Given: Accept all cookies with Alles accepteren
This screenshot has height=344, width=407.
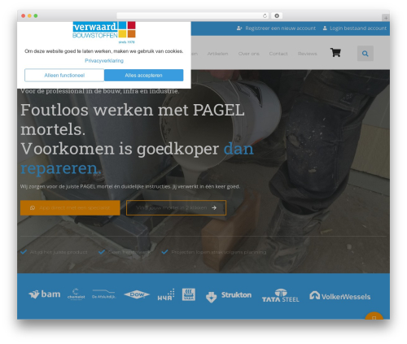Looking at the screenshot, I should coord(144,75).
